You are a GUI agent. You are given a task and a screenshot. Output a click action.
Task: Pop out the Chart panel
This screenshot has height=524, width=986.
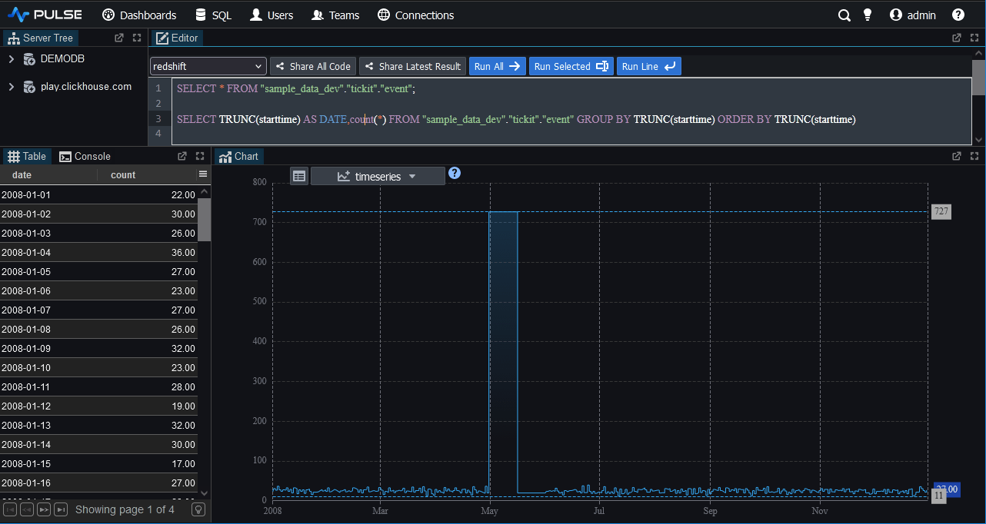point(957,156)
